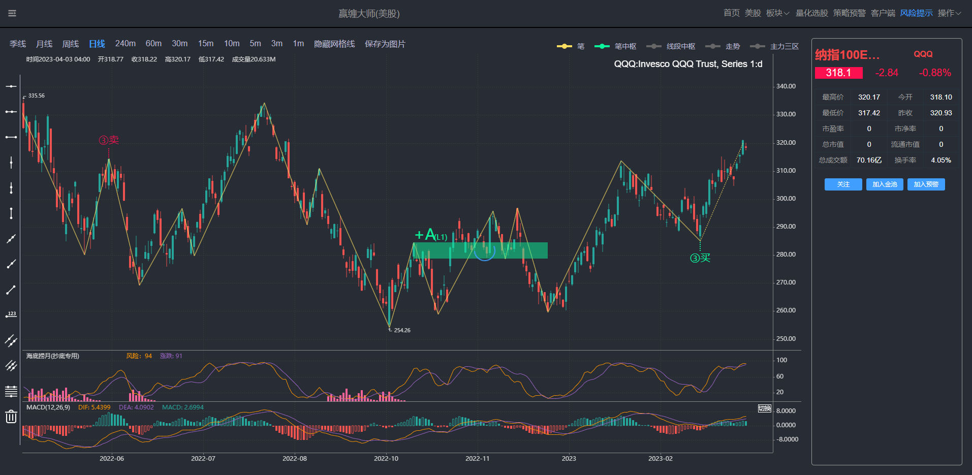Click the 保存为图片 button
The image size is (972, 475).
(x=385, y=44)
